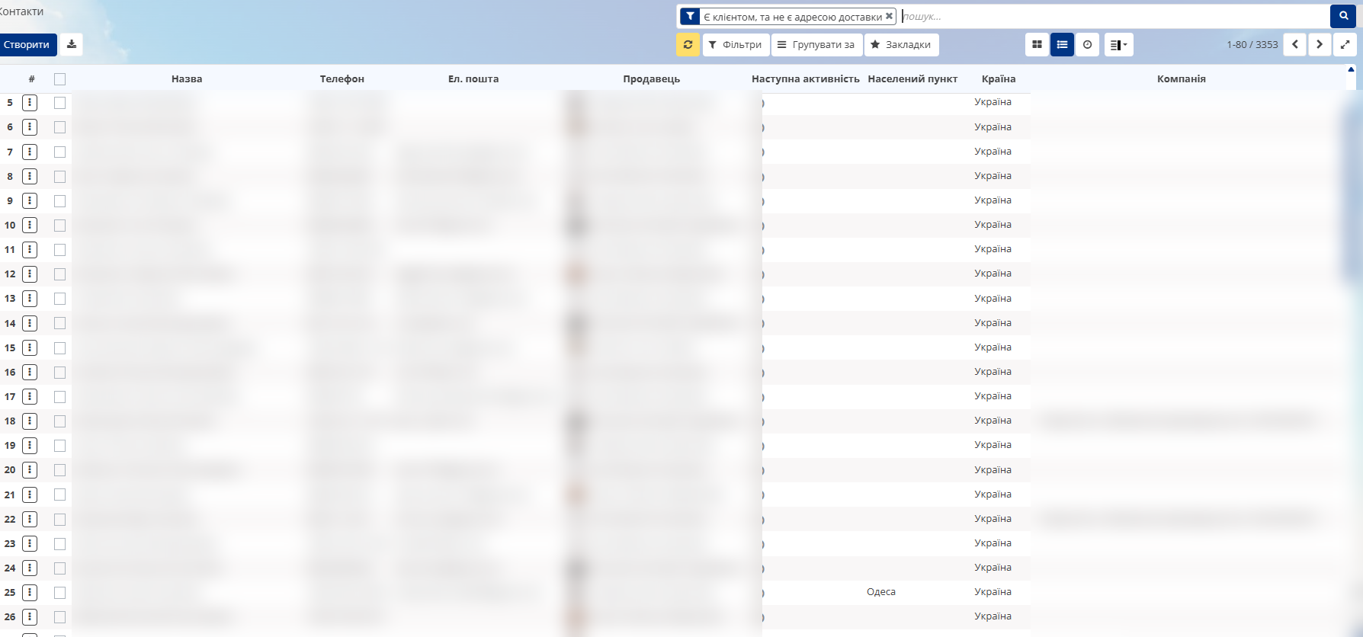Click the yellow refresh icon button
This screenshot has height=637, width=1363.
tap(688, 45)
